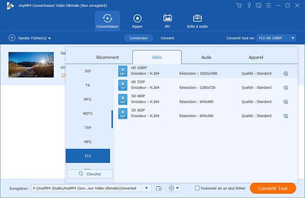Click Résolution : 1280x720 text
305x198 pixels.
(x=197, y=88)
